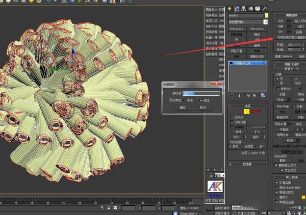The width and height of the screenshot is (306, 215).
Task: Click the 快速切片 button
Action: tap(283, 117)
